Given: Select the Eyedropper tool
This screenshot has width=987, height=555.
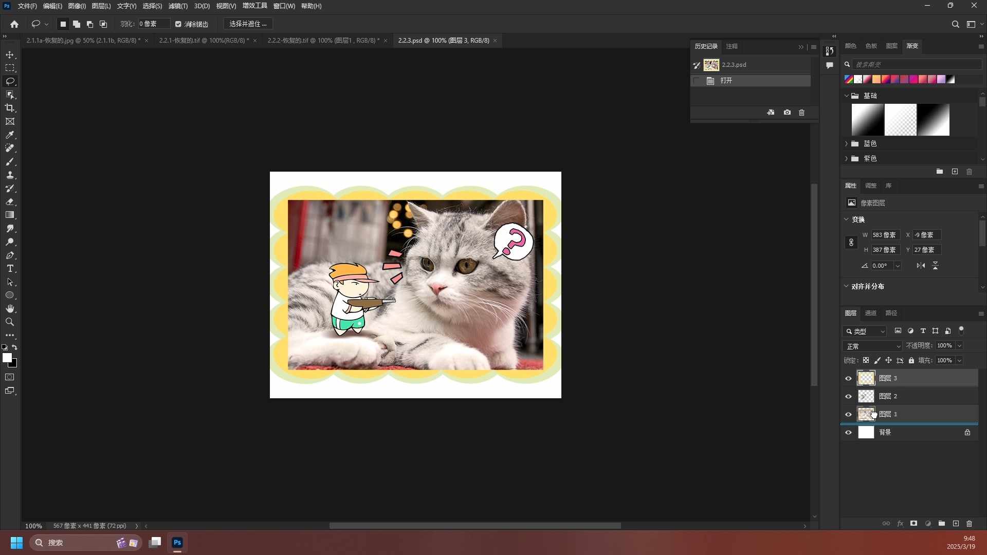Looking at the screenshot, I should [x=10, y=135].
